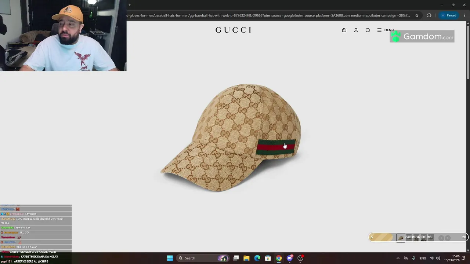The width and height of the screenshot is (470, 264).
Task: Click the scrollbar down arrow
Action: [468, 250]
